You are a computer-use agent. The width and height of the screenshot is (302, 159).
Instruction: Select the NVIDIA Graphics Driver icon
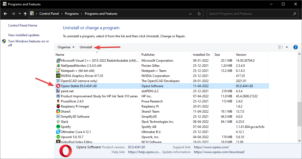58,76
